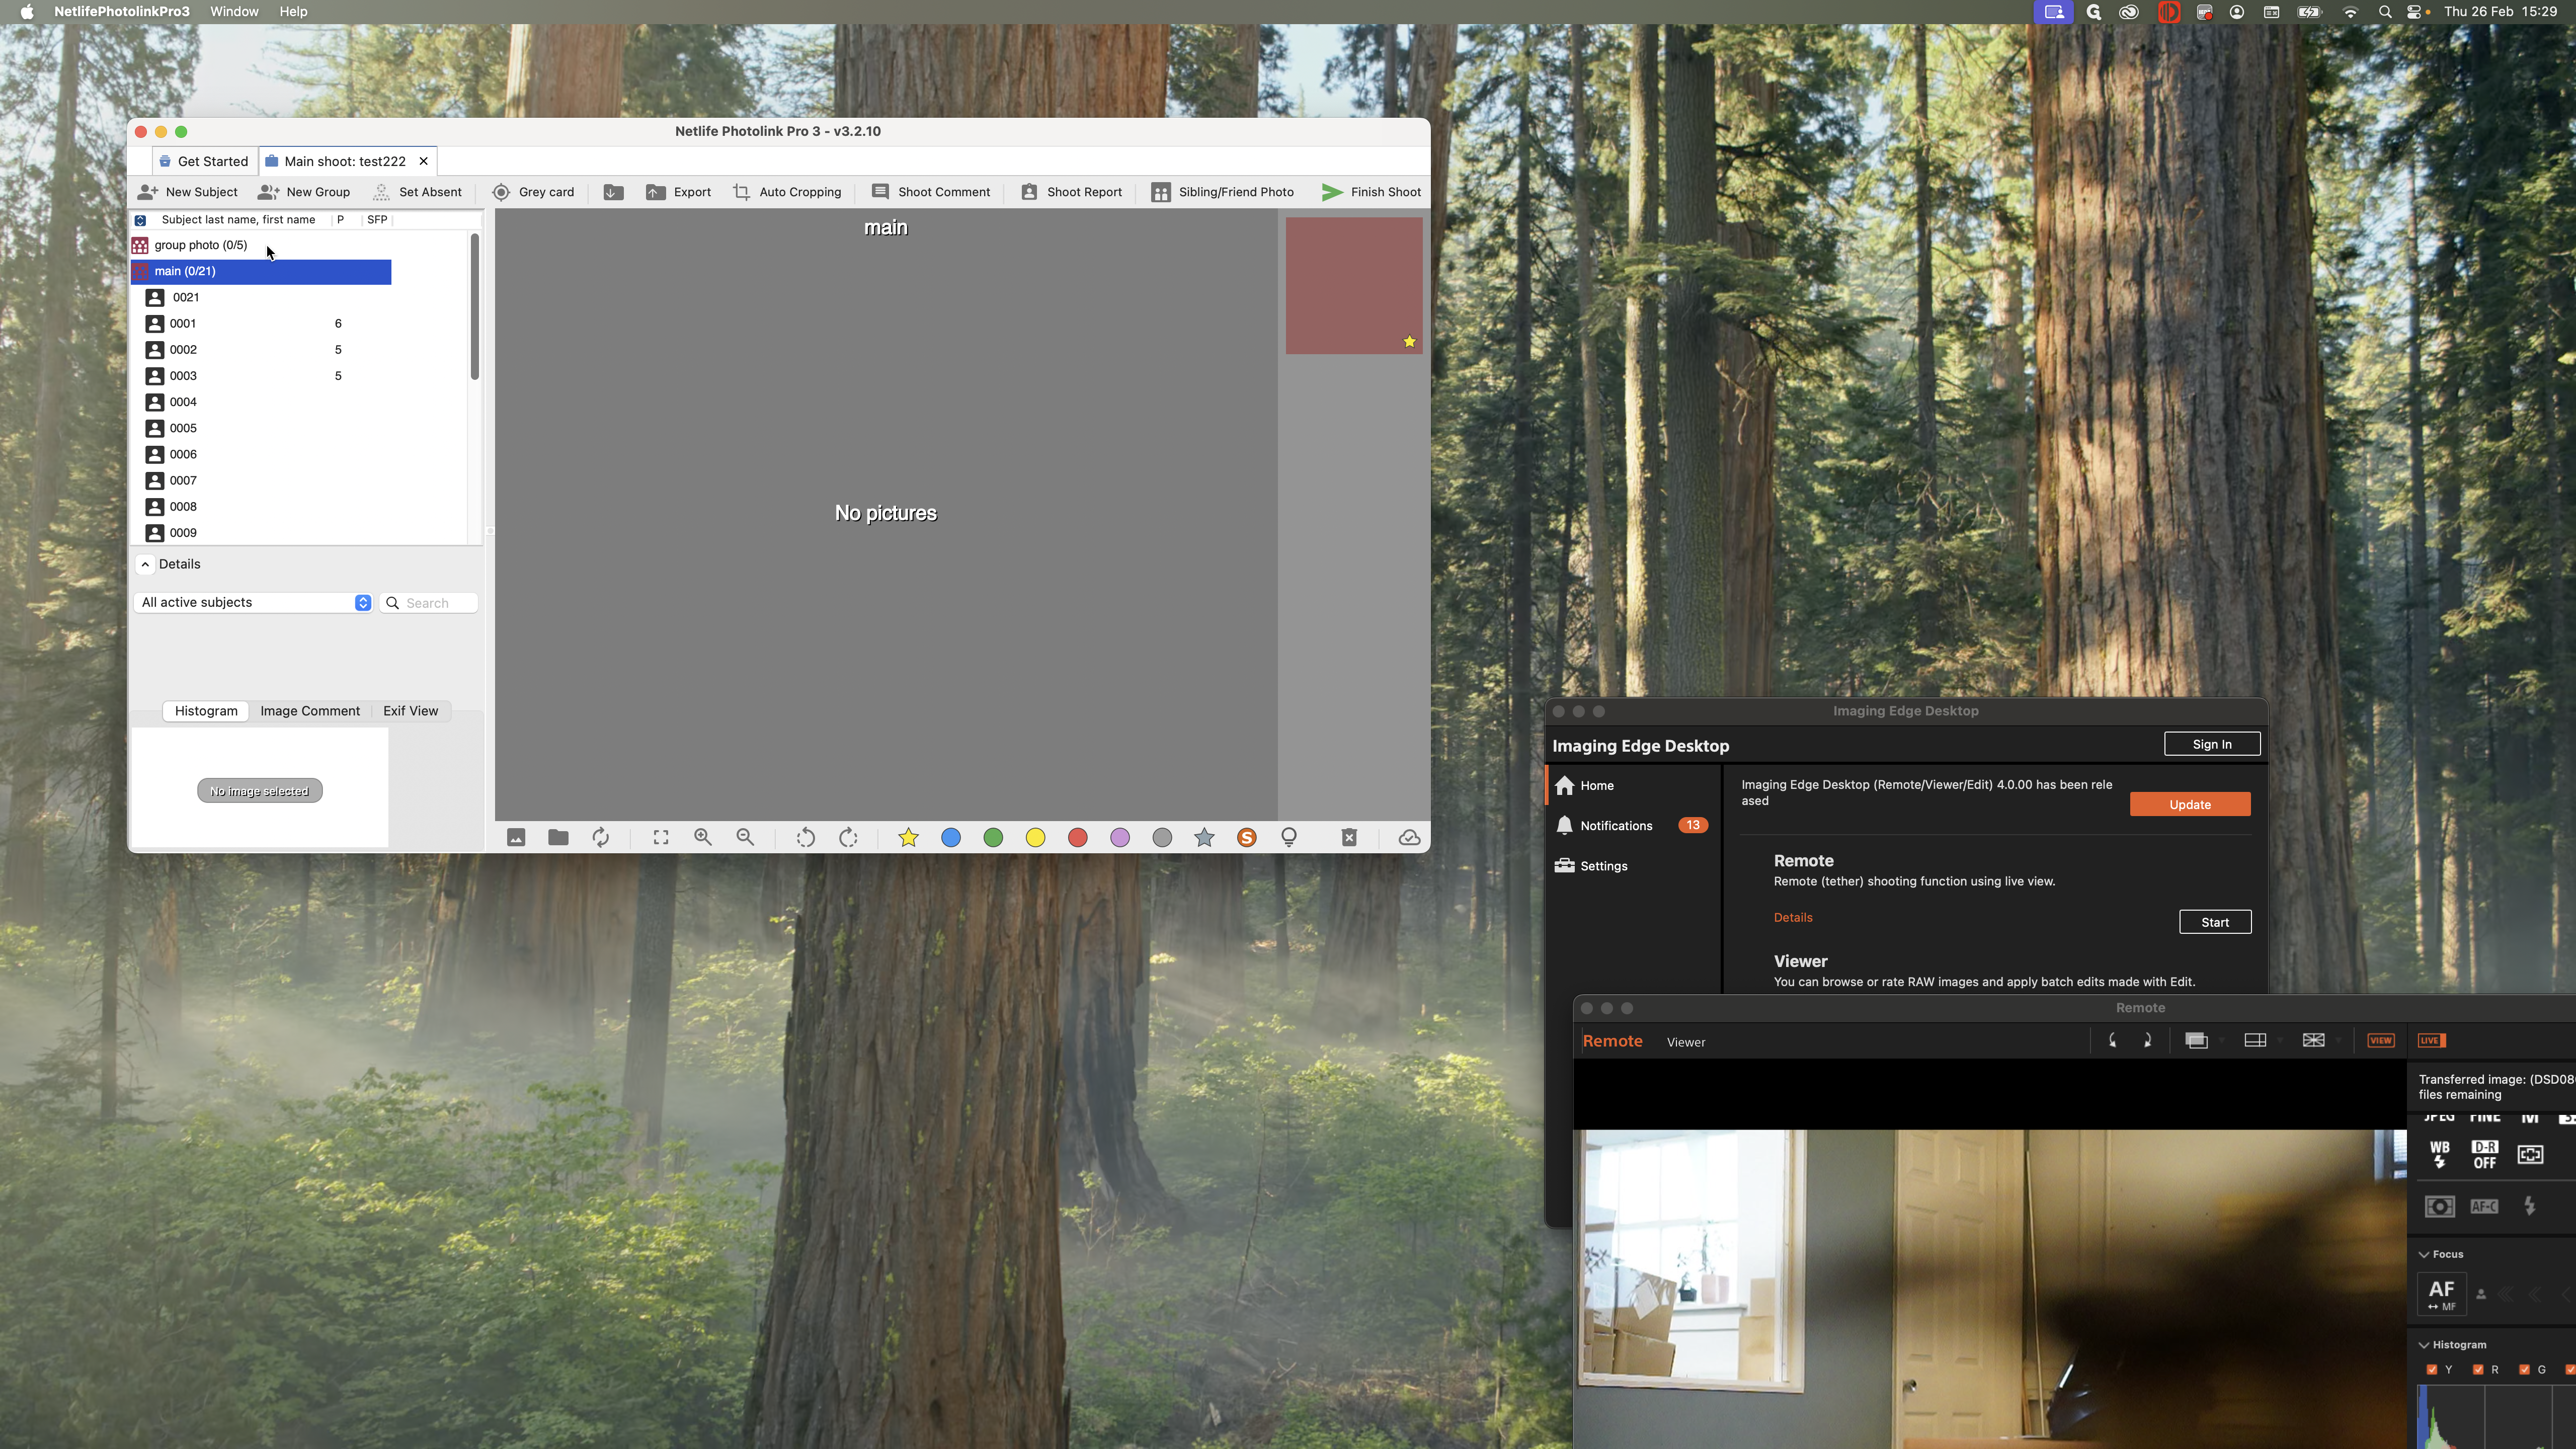
Task: Click the orange S badge icon
Action: [1246, 838]
